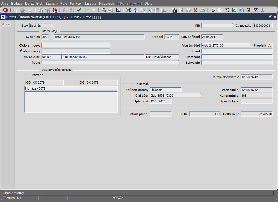The width and height of the screenshot is (278, 202).
Task: Click the Popis input field
Action: 110,63
